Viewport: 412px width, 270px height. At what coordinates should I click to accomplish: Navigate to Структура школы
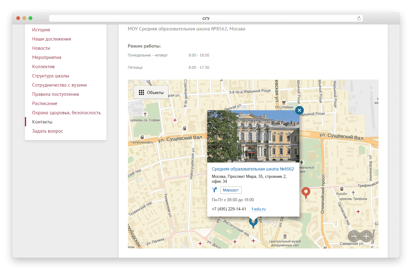[x=51, y=76]
